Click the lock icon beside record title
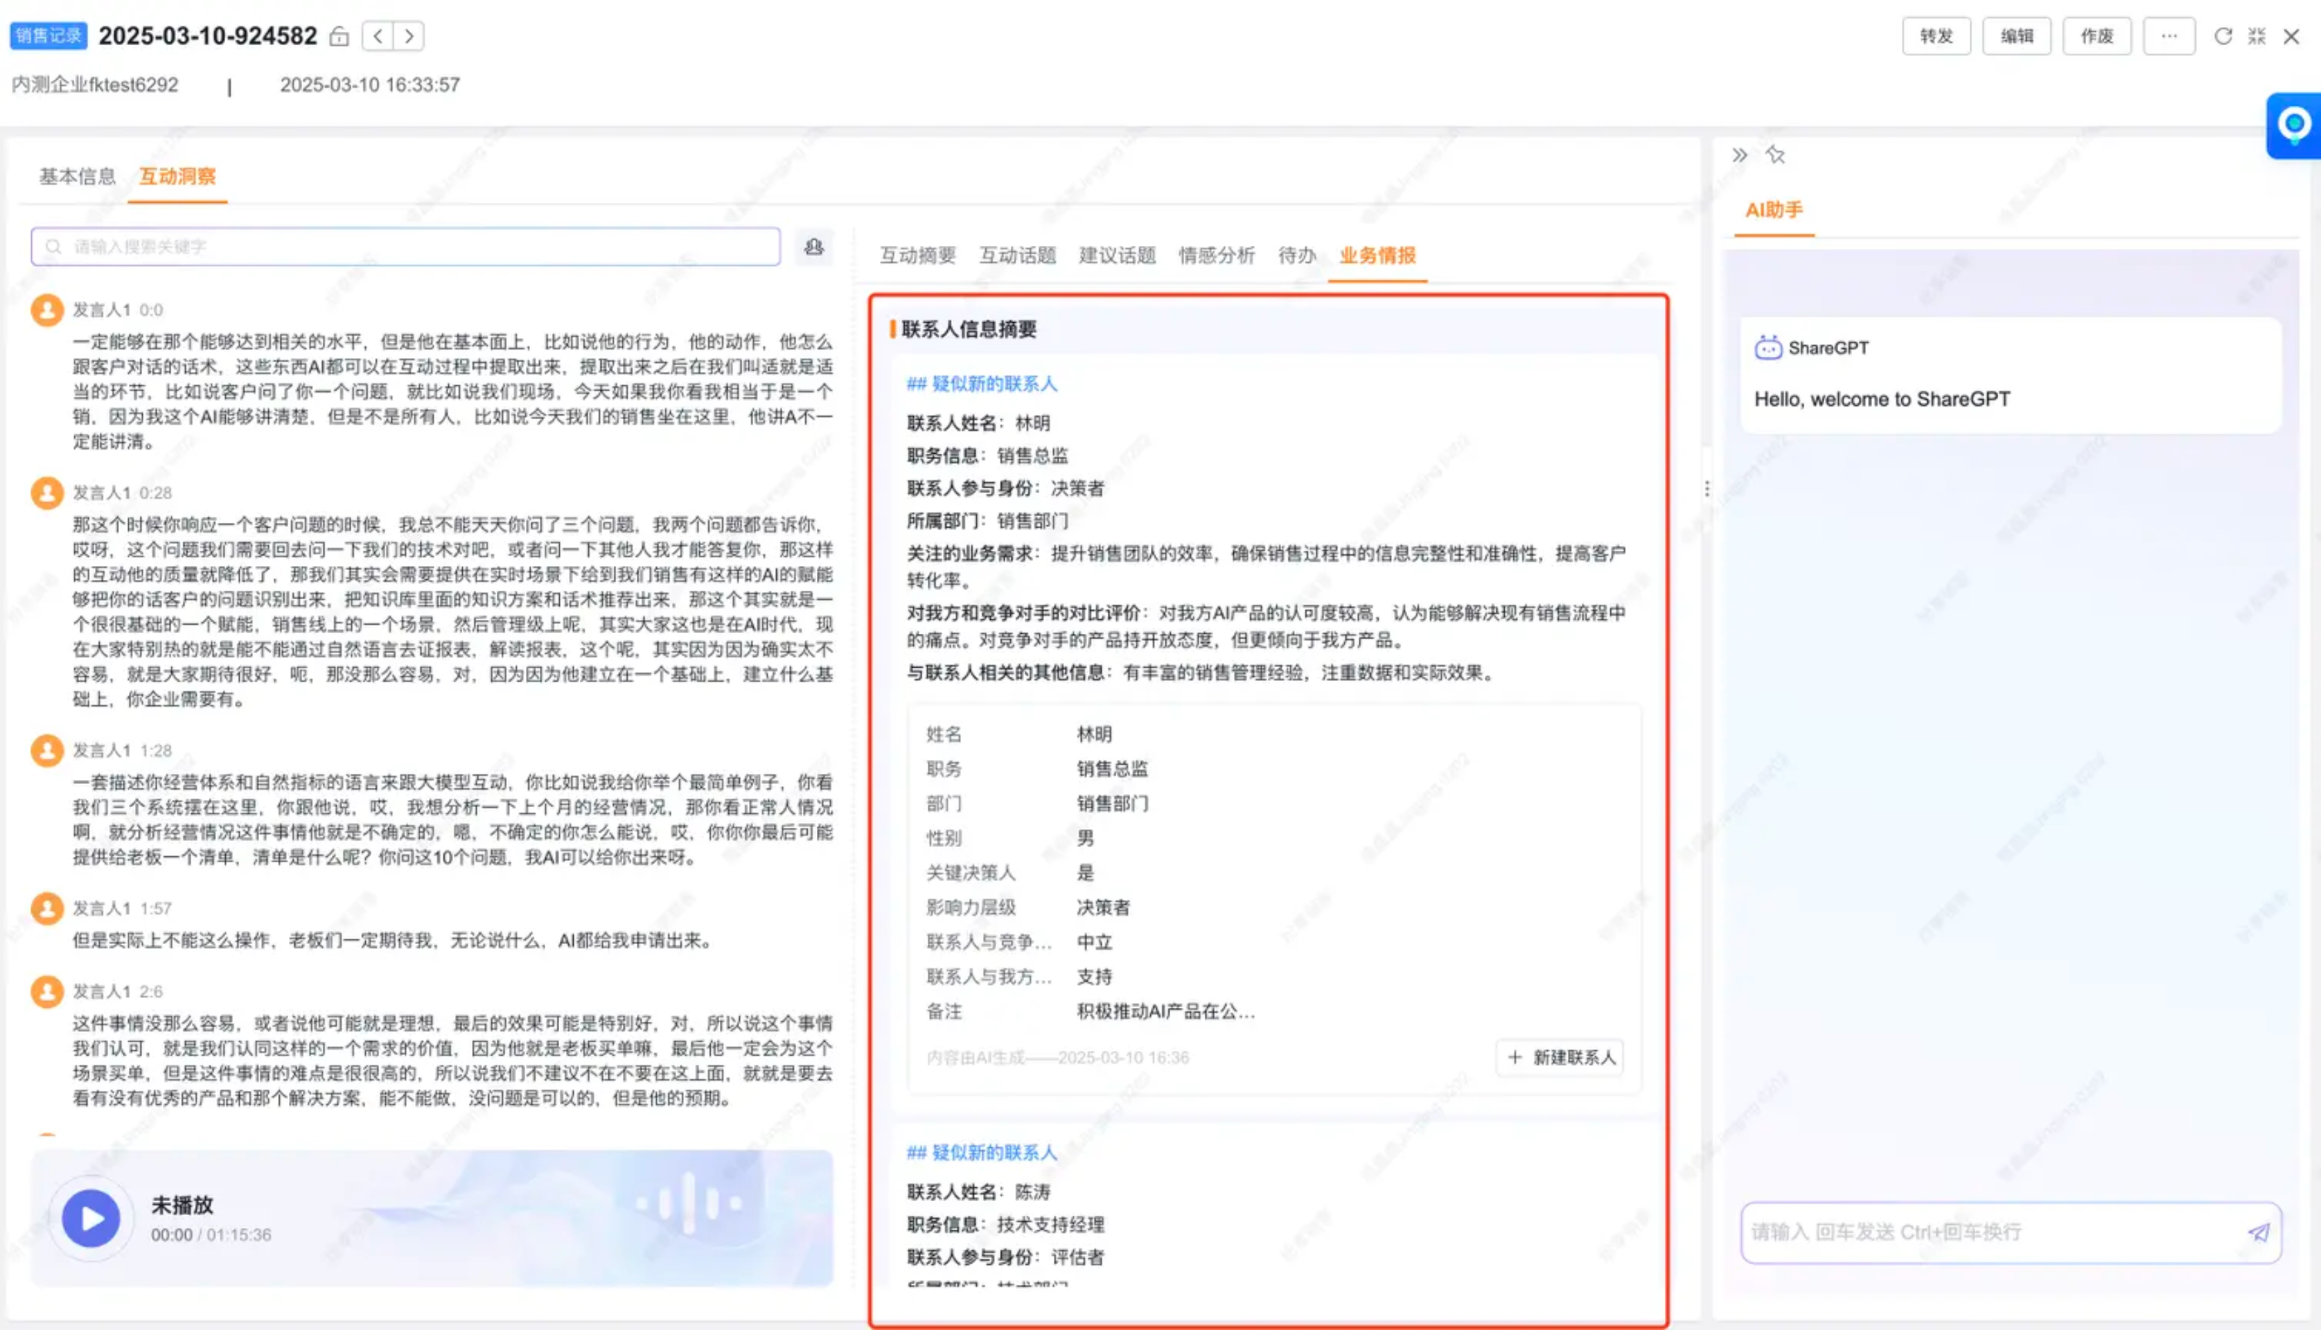 pyautogui.click(x=339, y=37)
